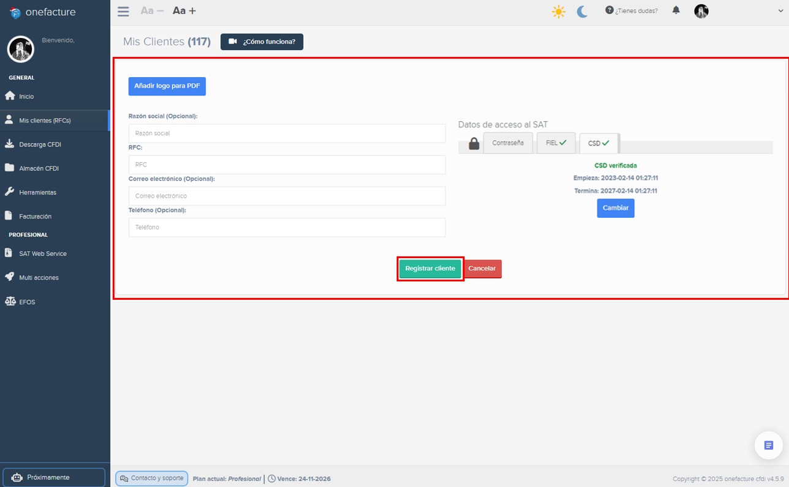Toggle the sidebar with hamburger menu
Viewport: 789px width, 487px height.
pos(123,10)
